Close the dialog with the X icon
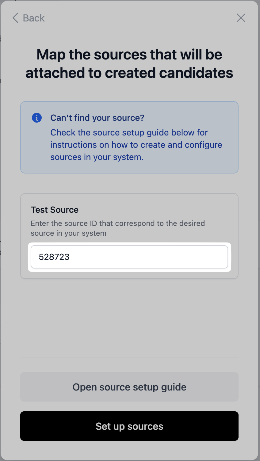Image resolution: width=260 pixels, height=461 pixels. (x=241, y=18)
